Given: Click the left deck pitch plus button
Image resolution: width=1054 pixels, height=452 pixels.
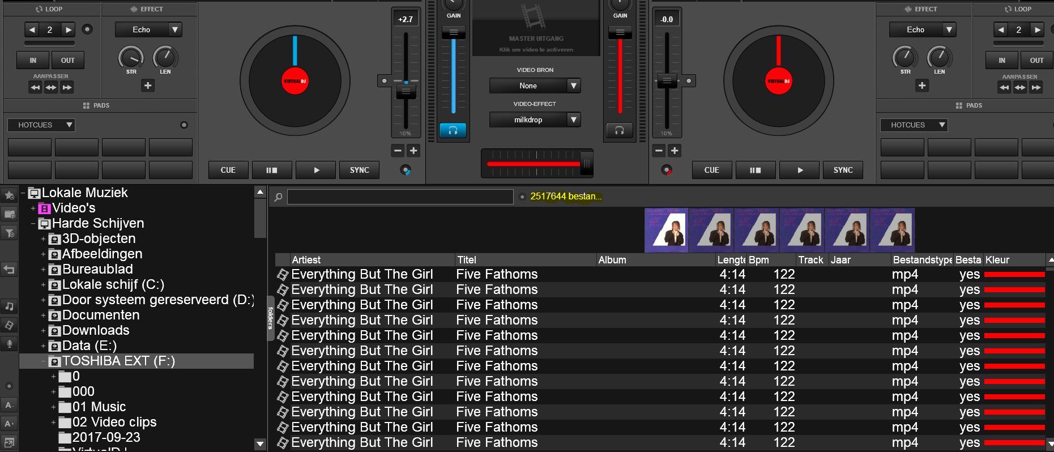Looking at the screenshot, I should point(413,150).
